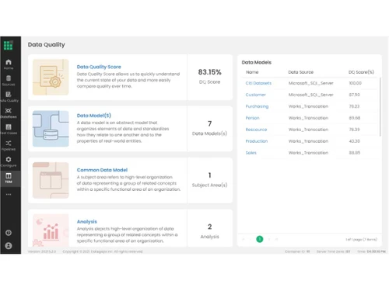Open the Person data model

(252, 118)
